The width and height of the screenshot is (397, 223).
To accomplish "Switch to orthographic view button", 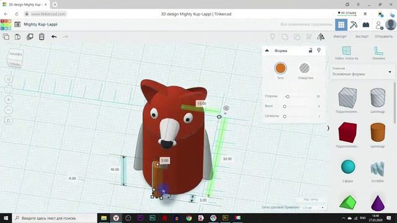I will point(9,120).
